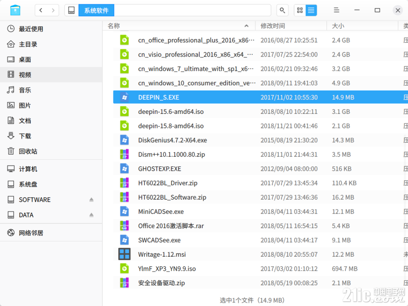The height and width of the screenshot is (306, 408).
Task: Open the hamburger main menu
Action: point(337,10)
